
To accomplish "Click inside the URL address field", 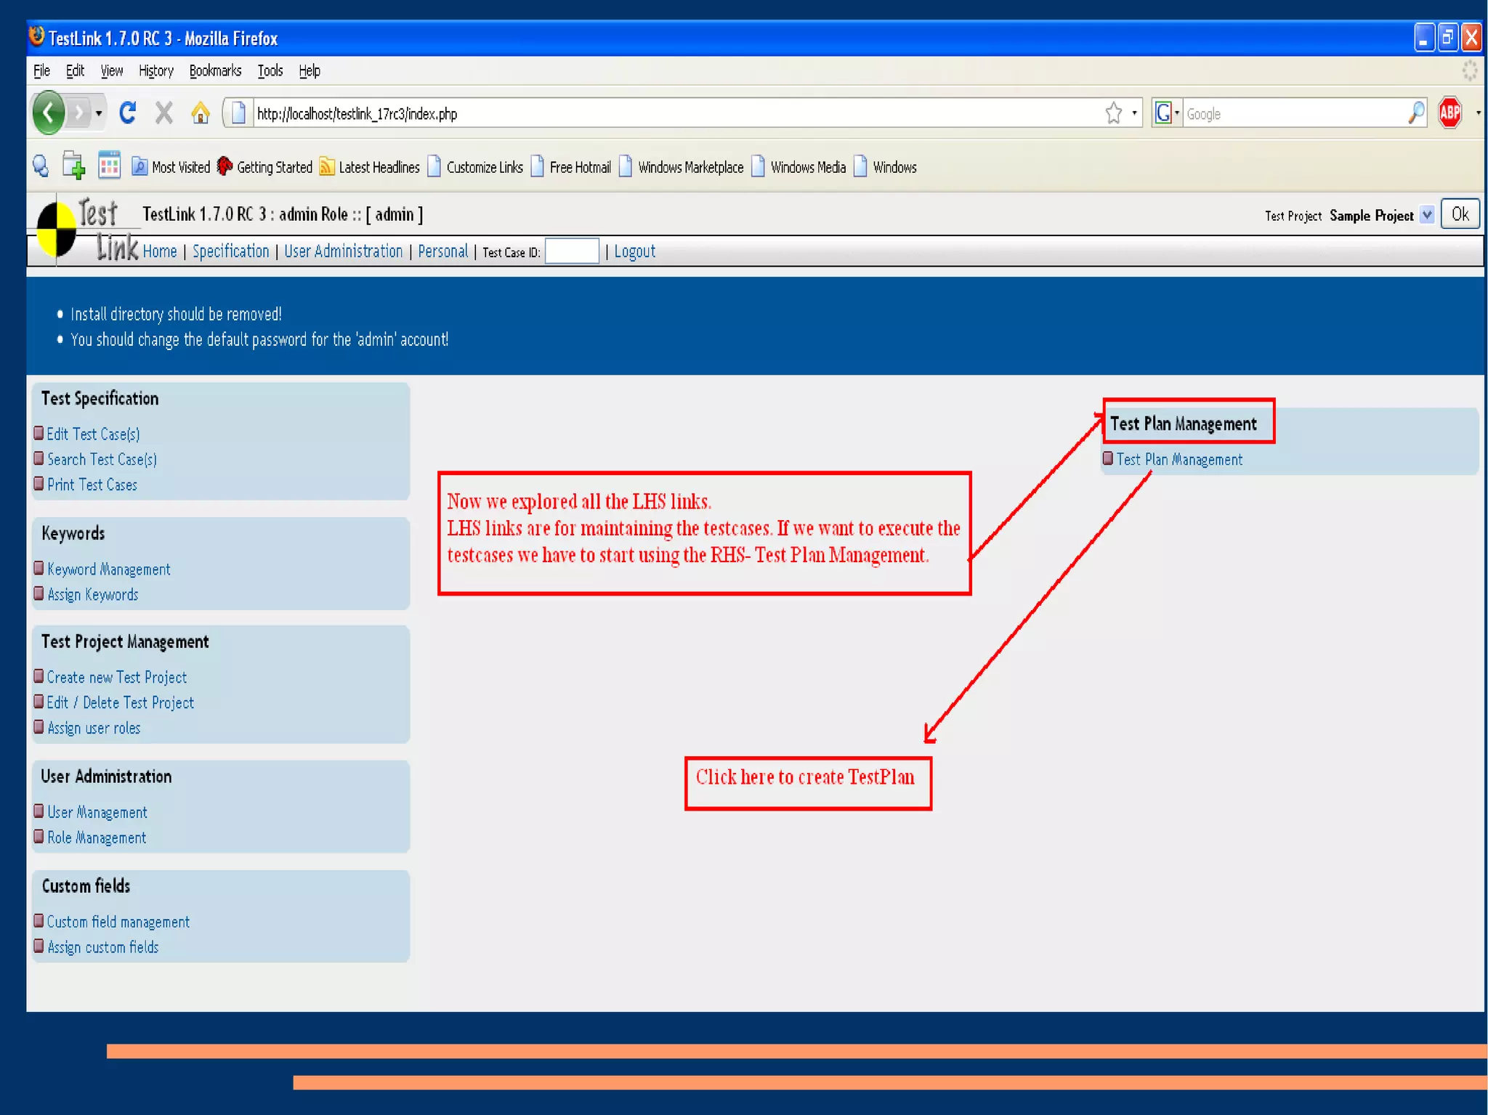I will click(x=676, y=114).
